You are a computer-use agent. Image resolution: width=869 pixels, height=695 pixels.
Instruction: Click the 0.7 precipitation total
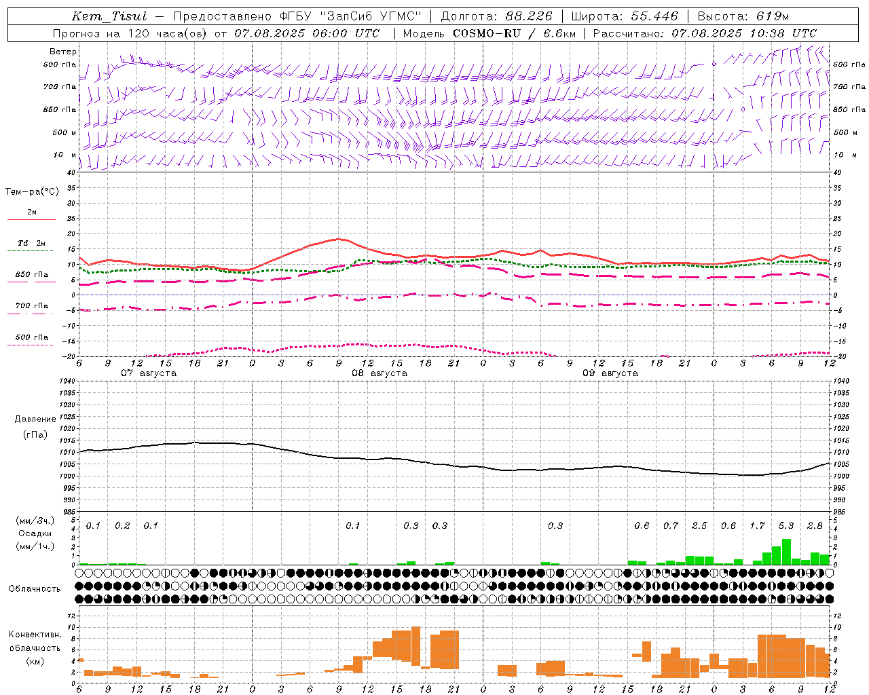(671, 526)
